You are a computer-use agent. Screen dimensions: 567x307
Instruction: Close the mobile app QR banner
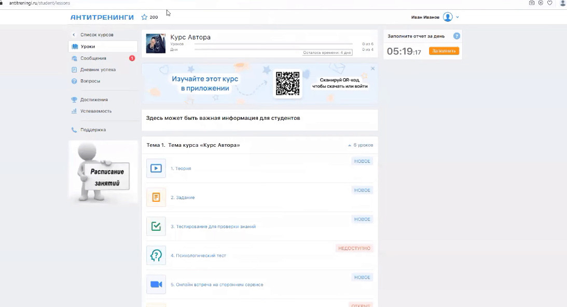(x=372, y=68)
